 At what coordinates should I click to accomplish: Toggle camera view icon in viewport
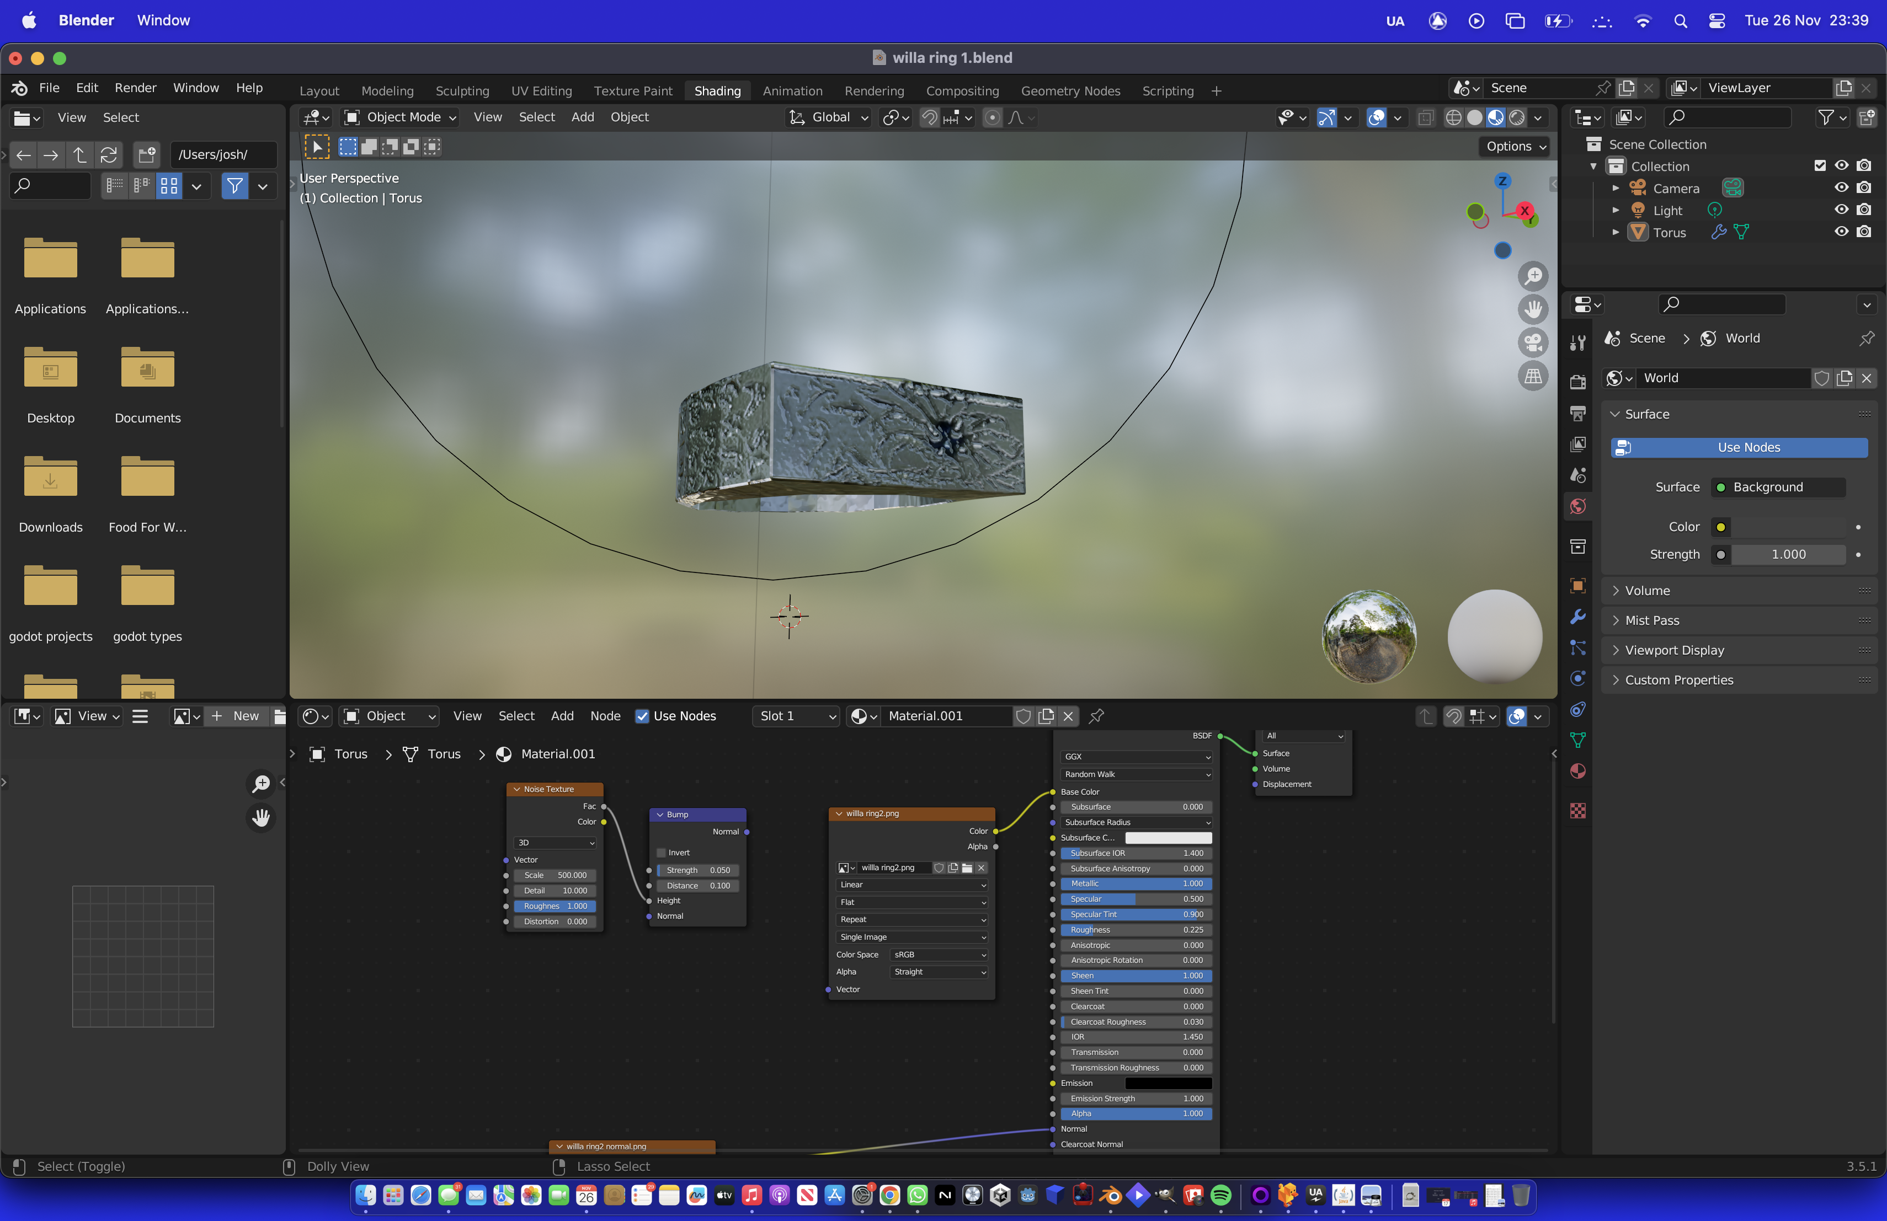[x=1533, y=342]
